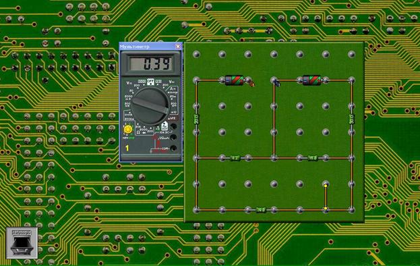Image resolution: width=420 pixels, height=266 pixels.
Task: Click the VΩmA input jack
Action: click(173, 137)
